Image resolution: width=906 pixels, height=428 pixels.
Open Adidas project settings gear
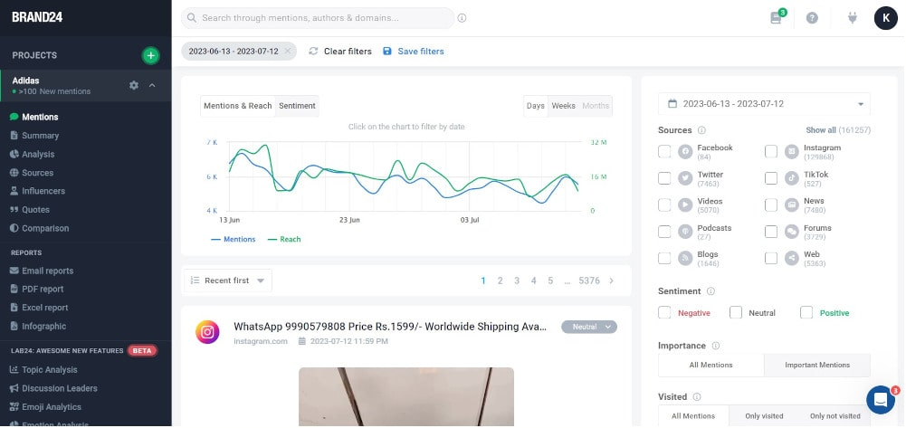[x=134, y=85]
